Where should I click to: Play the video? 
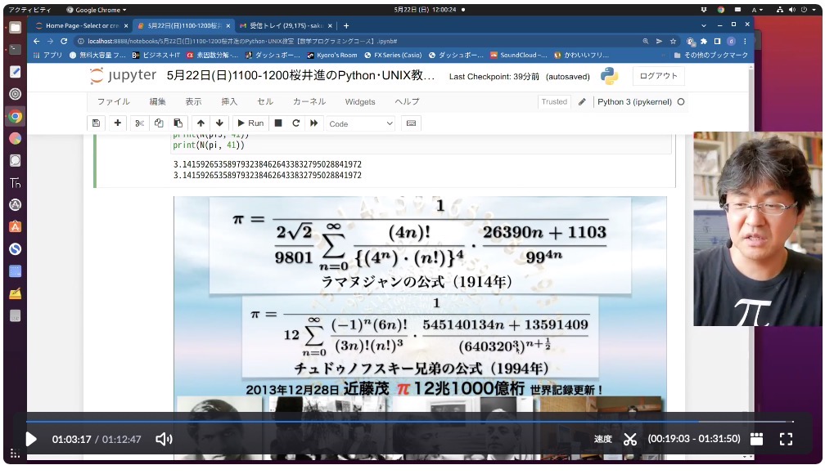pyautogui.click(x=31, y=440)
